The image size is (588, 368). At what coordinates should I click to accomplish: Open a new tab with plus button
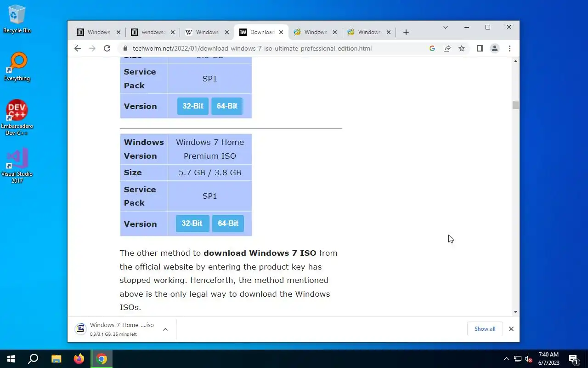(406, 32)
